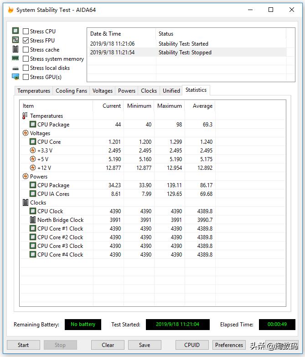
Task: Click the Date & Time log column header
Action: pyautogui.click(x=121, y=34)
